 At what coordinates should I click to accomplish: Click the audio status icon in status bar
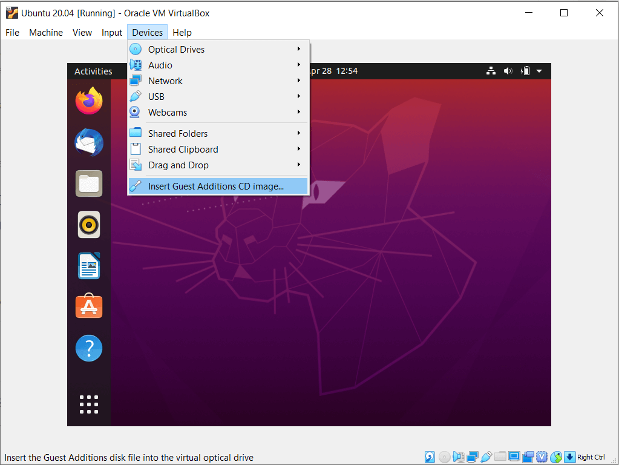pyautogui.click(x=459, y=457)
